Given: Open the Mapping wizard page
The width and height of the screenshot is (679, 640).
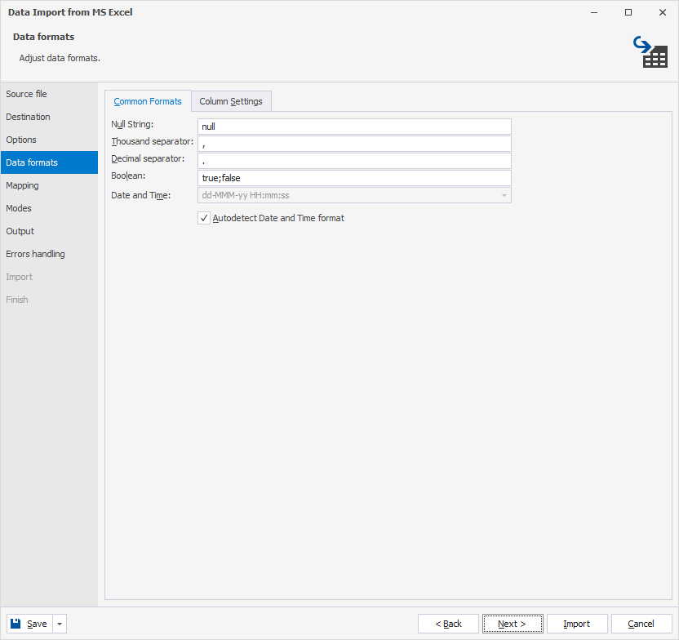Looking at the screenshot, I should coord(49,185).
